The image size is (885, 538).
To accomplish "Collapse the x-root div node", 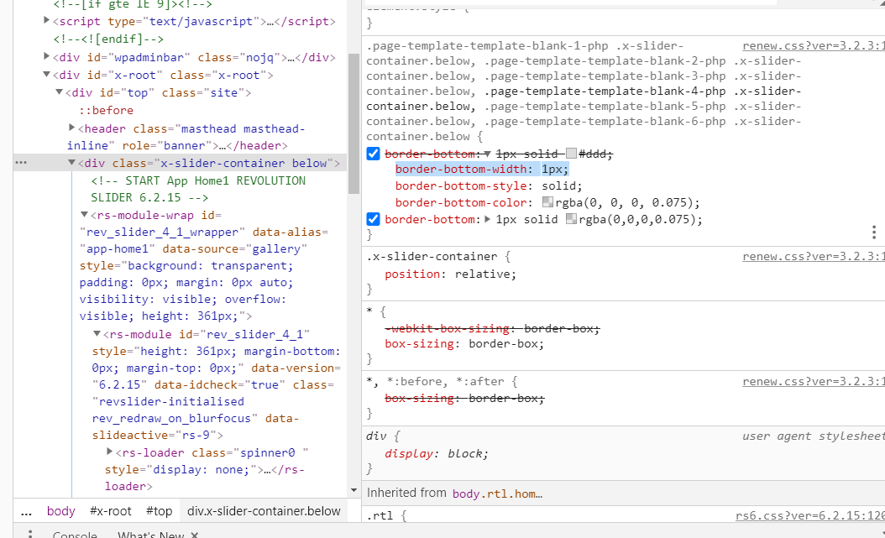I will click(47, 75).
